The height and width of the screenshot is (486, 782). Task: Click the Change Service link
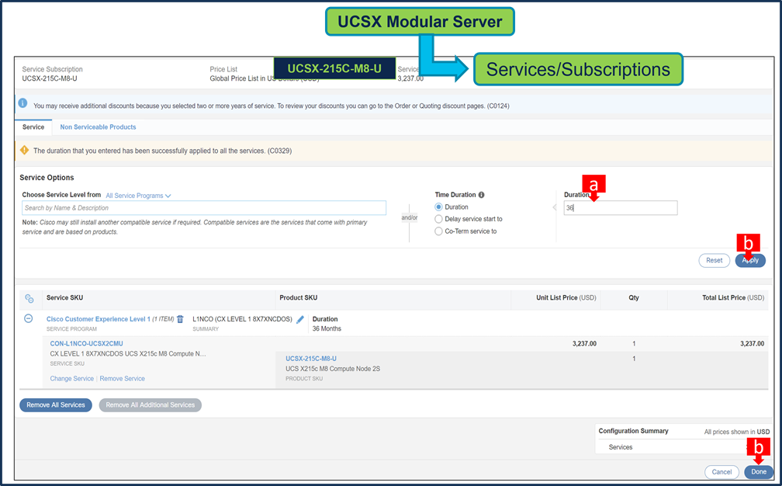coord(72,379)
